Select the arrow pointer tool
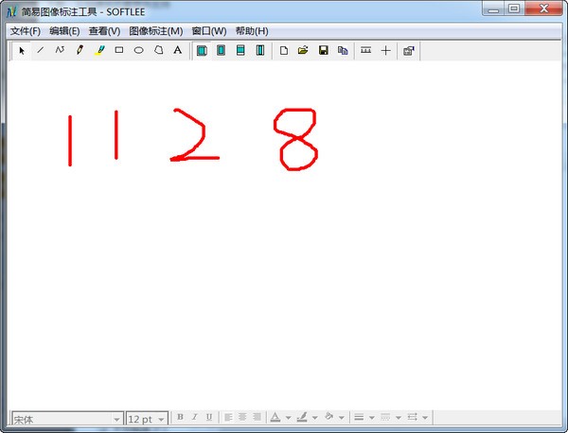 pyautogui.click(x=21, y=50)
